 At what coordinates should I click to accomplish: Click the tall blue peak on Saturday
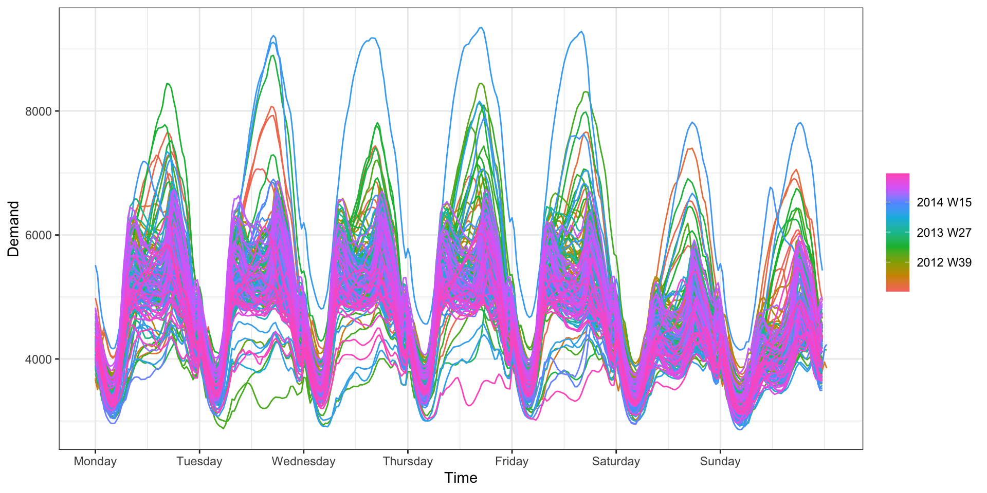coord(692,122)
